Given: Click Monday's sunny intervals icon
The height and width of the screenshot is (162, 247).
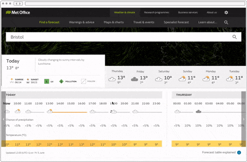Looking at the screenshot, I should [x=206, y=78].
